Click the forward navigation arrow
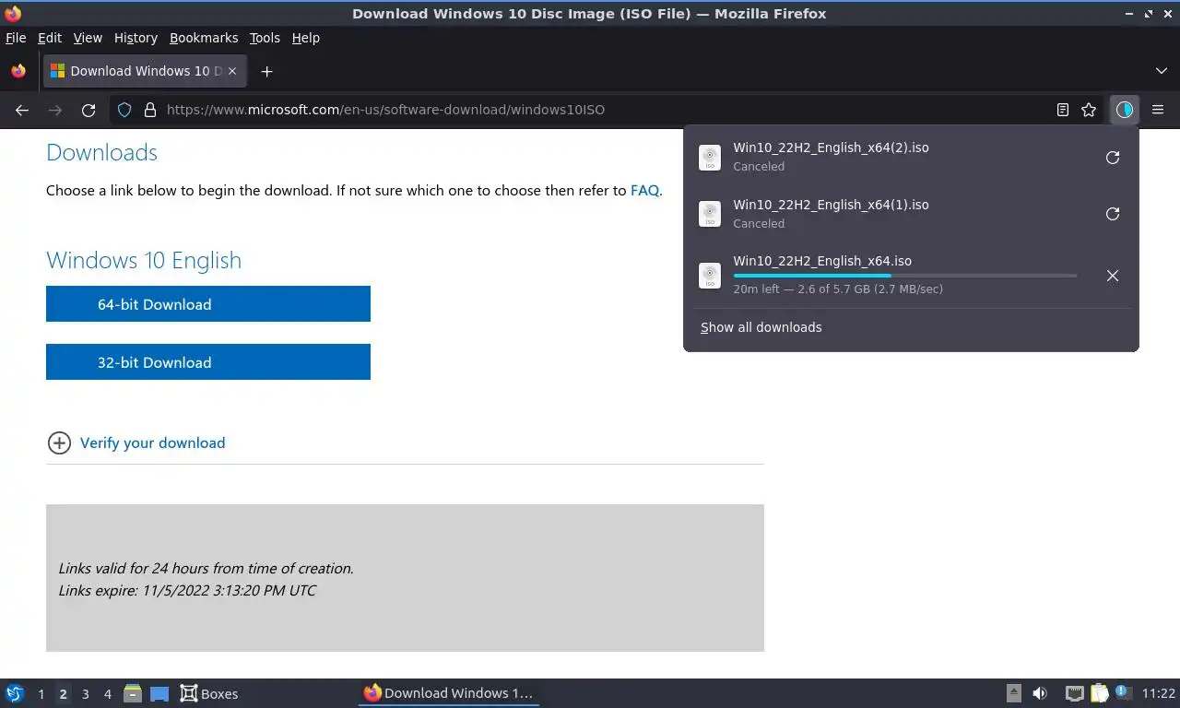 (55, 110)
